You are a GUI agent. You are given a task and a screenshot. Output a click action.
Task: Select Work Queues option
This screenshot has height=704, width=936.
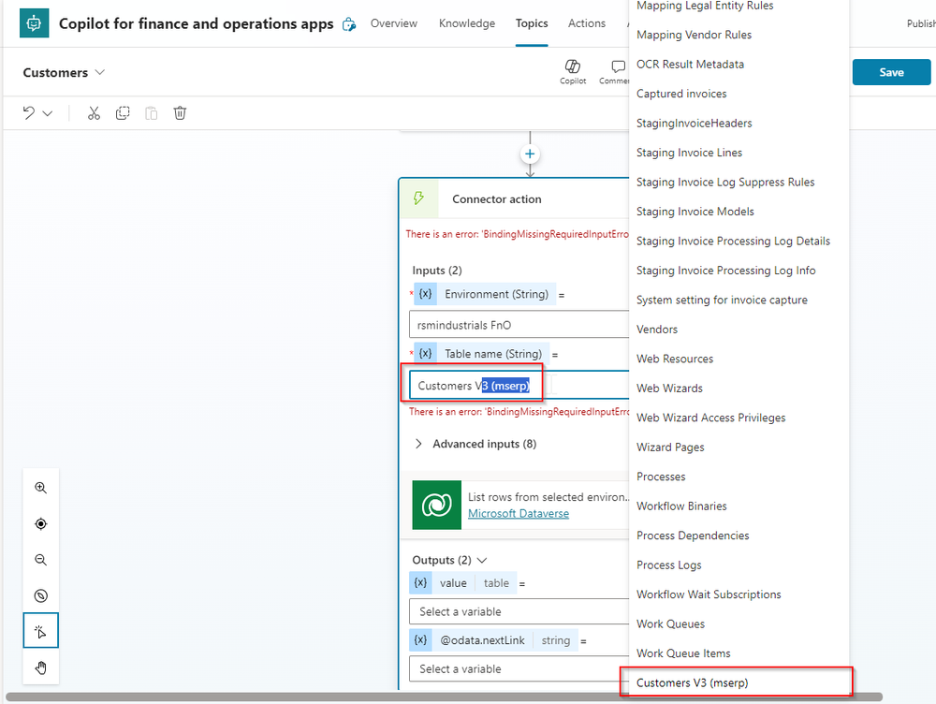(x=739, y=623)
